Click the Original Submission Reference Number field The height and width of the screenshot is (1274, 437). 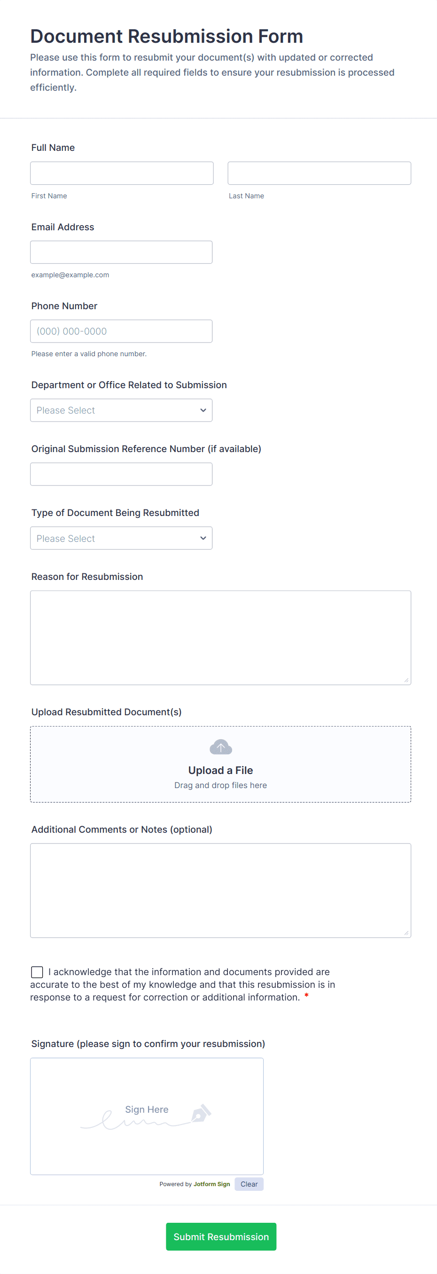(121, 474)
